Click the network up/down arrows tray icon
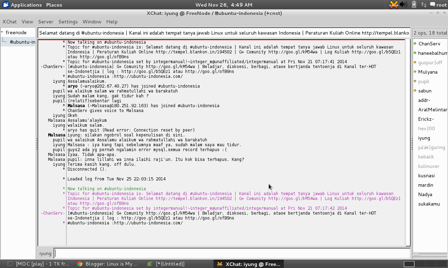 point(424,5)
